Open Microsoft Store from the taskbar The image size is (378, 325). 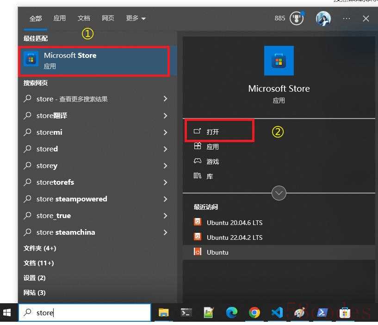point(345,312)
